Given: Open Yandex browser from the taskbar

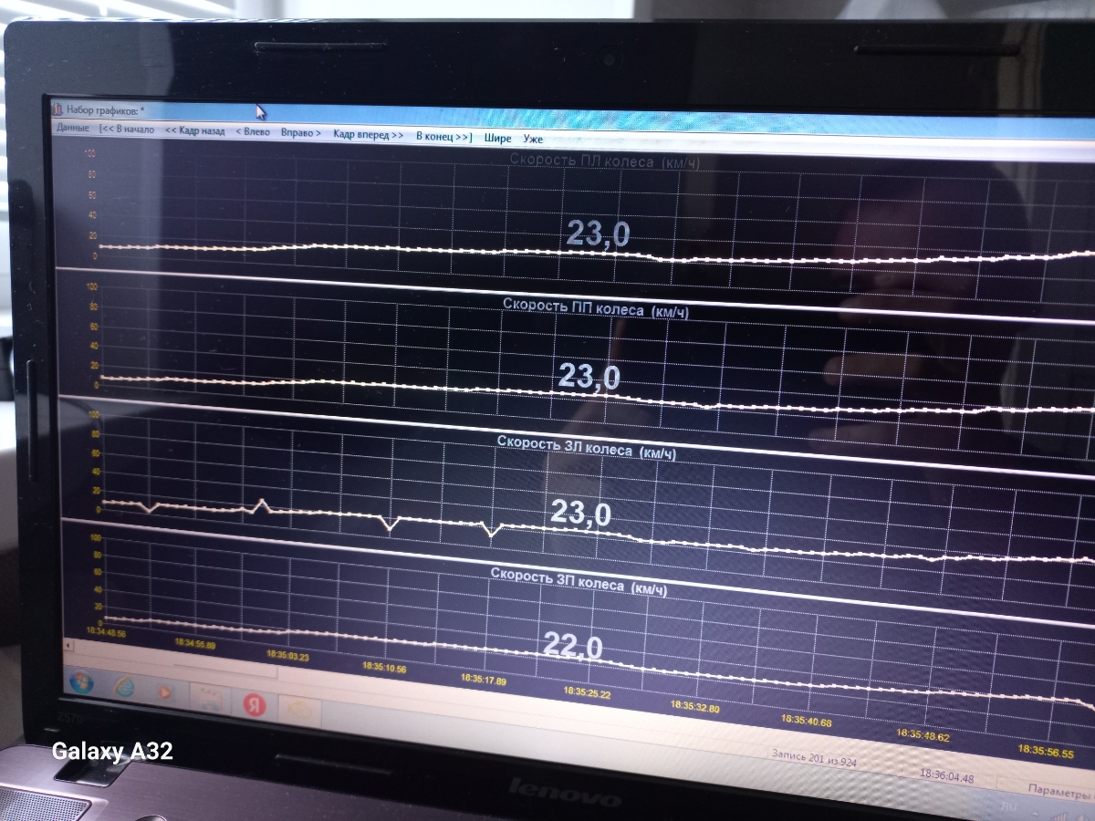Looking at the screenshot, I should point(253,703).
